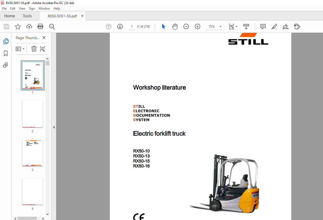Click the 'Workshop literature' heading text
This screenshot has width=323, height=220.
coord(160,87)
